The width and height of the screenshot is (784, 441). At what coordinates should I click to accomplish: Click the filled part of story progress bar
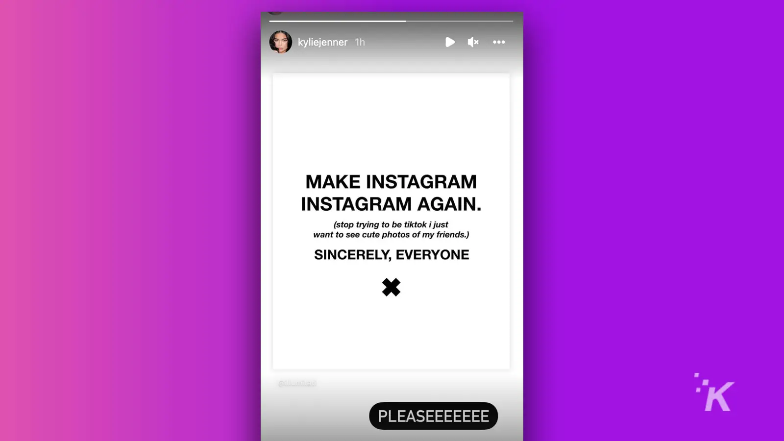click(x=338, y=21)
